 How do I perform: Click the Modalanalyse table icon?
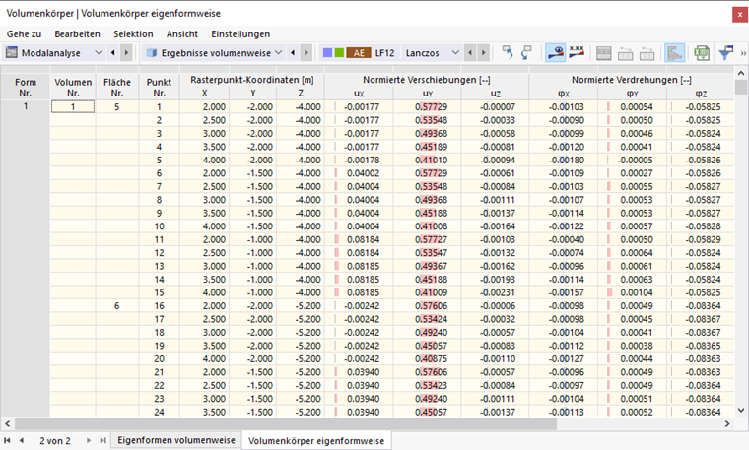pyautogui.click(x=12, y=52)
